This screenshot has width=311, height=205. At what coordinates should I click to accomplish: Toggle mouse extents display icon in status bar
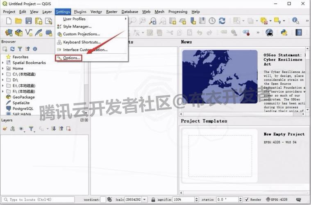click(x=109, y=199)
